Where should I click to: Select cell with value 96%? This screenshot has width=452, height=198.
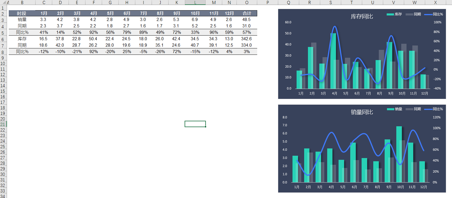pos(214,32)
